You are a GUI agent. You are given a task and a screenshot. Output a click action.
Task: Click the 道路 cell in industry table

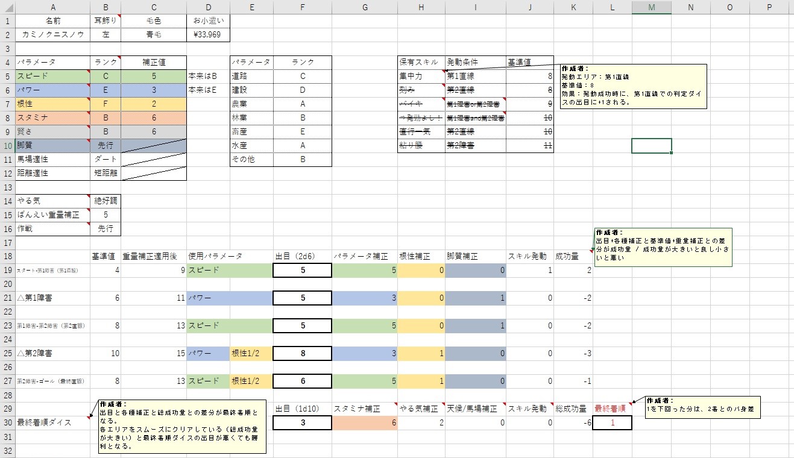[x=251, y=77]
